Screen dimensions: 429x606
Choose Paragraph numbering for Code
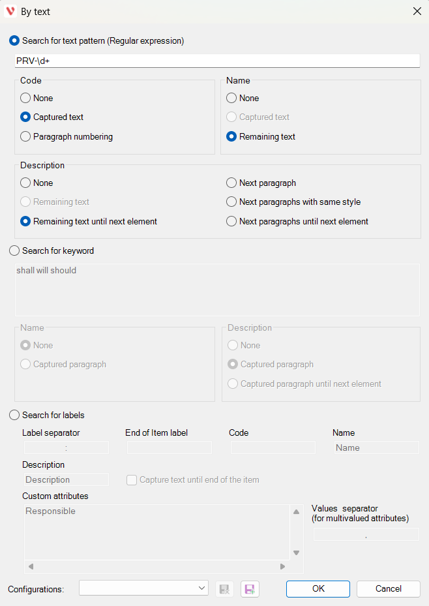coord(25,136)
